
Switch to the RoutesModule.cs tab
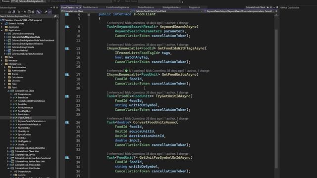tap(146, 7)
